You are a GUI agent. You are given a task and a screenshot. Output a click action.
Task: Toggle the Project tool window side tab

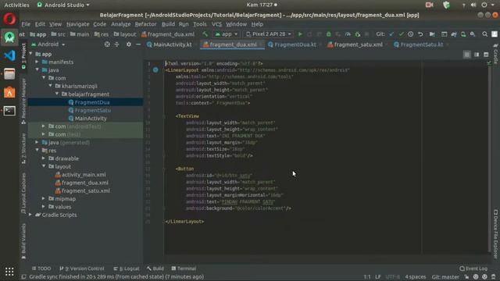(x=23, y=55)
